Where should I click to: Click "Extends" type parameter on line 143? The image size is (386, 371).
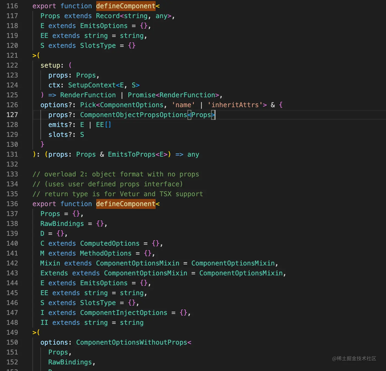pos(54,273)
